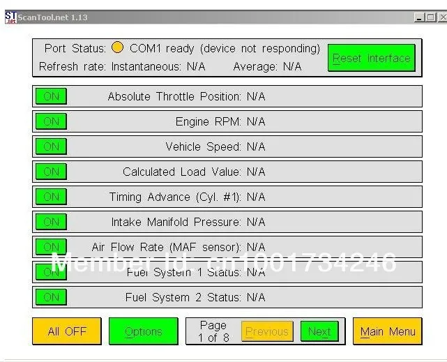Disable Fuel System 2 Status sensor
Viewport: 447px width, 362px height.
[52, 297]
